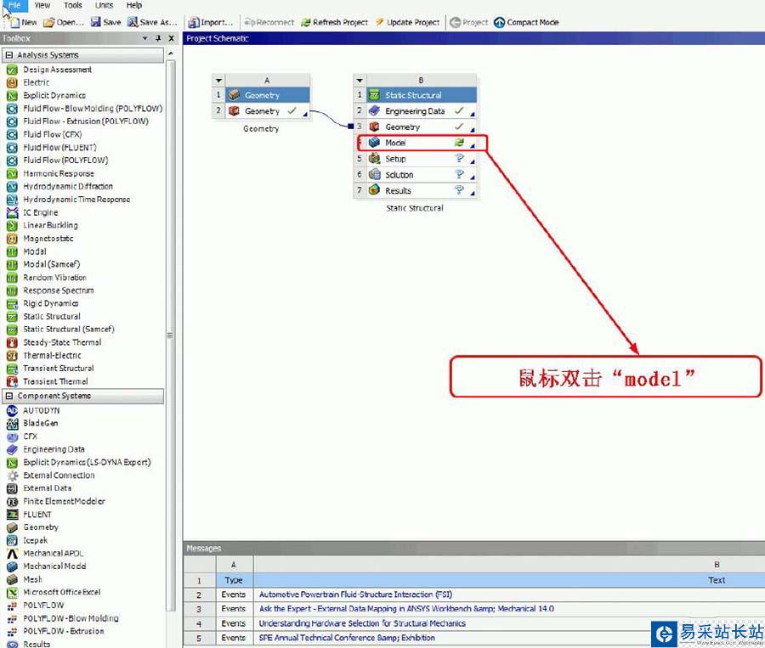Image resolution: width=765 pixels, height=648 pixels.
Task: Select Harmonic Response icon
Action: click(12, 173)
